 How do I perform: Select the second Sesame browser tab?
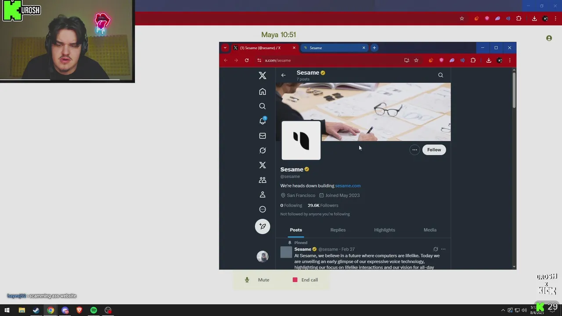click(x=334, y=48)
